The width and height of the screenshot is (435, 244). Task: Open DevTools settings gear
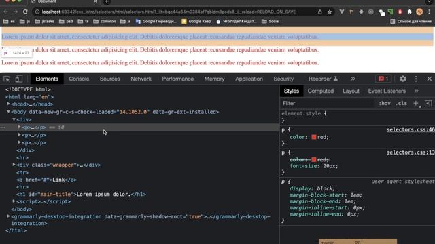pyautogui.click(x=403, y=79)
